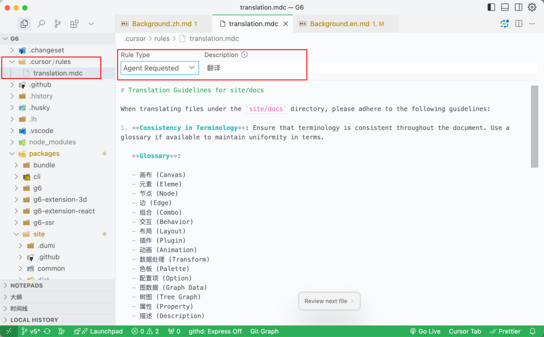Start Go Live server
The height and width of the screenshot is (337, 544).
point(425,331)
